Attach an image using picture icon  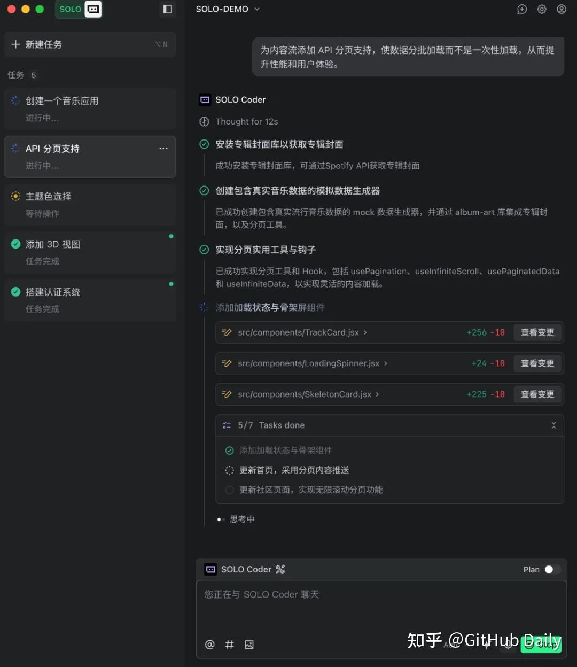click(249, 645)
